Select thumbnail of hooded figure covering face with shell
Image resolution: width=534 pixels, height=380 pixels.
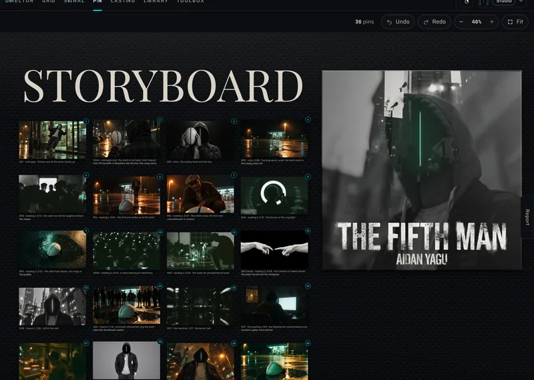[x=200, y=140]
